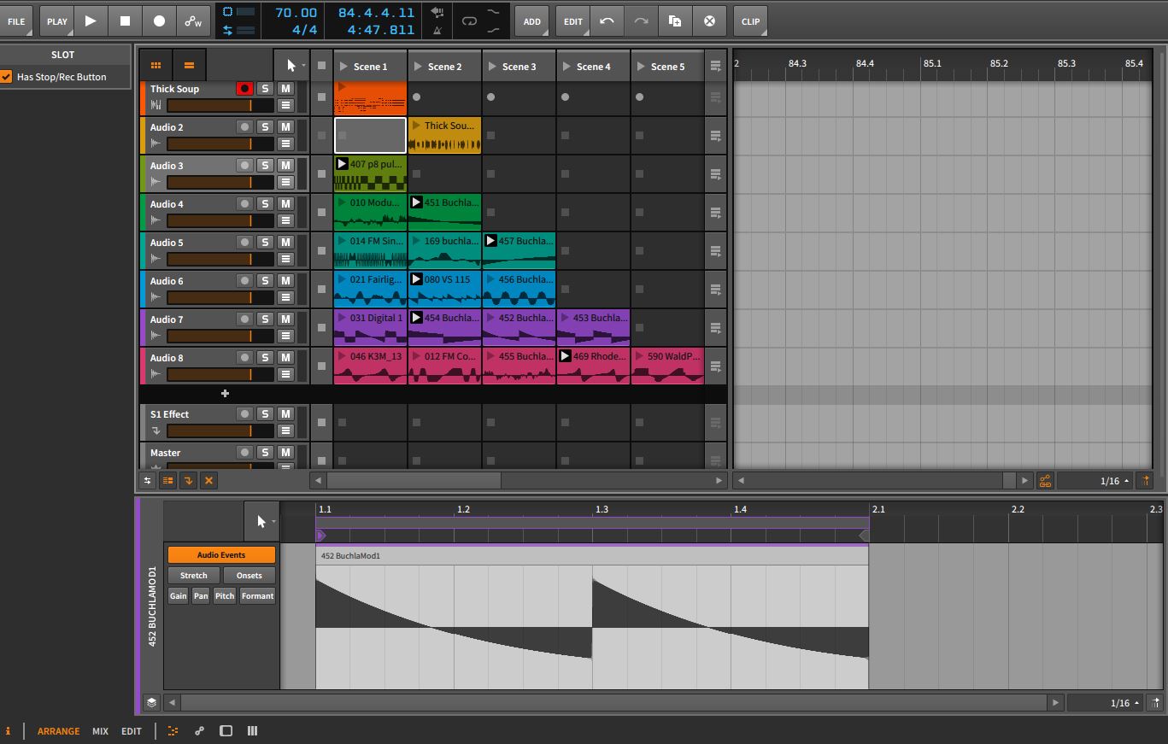Image resolution: width=1168 pixels, height=744 pixels.
Task: Click the Duplicate icon next to Redo
Action: pyautogui.click(x=675, y=21)
